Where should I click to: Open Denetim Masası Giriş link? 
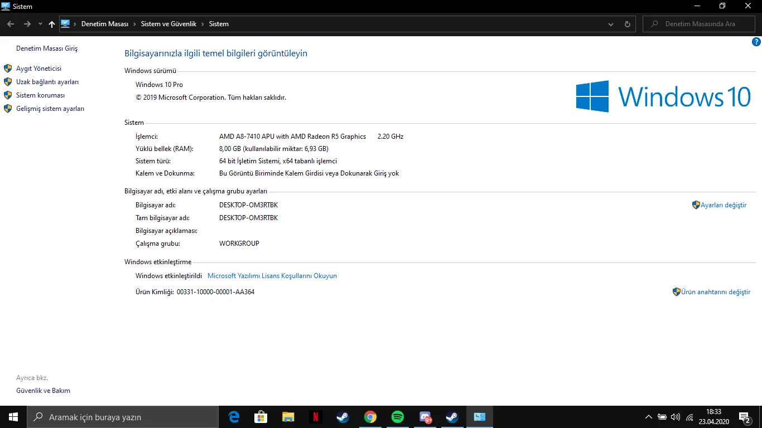point(47,48)
